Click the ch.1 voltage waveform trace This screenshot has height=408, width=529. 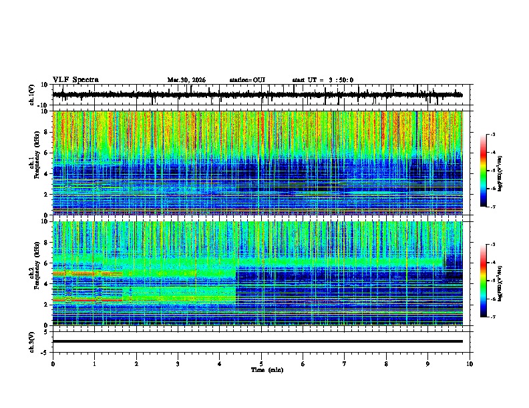pos(257,95)
